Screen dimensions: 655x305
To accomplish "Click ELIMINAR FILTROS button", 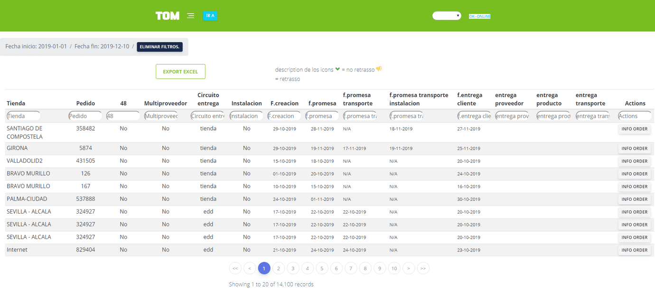I will point(159,47).
